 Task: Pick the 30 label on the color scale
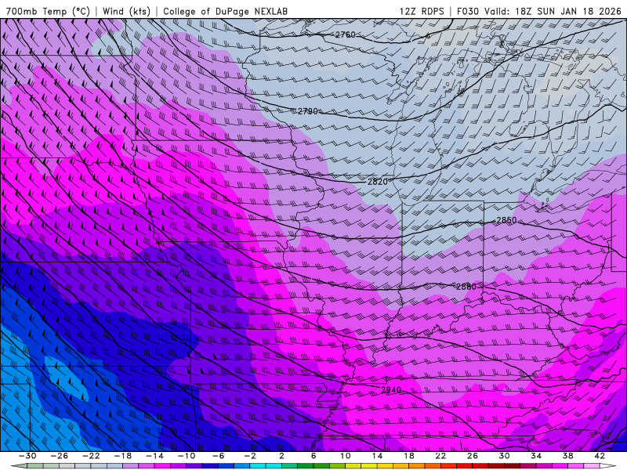[504, 456]
